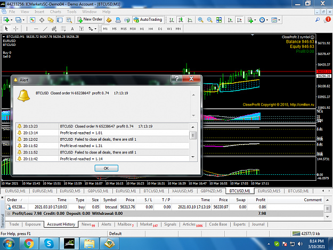Open chat notifications bubble with badge

[327, 20]
